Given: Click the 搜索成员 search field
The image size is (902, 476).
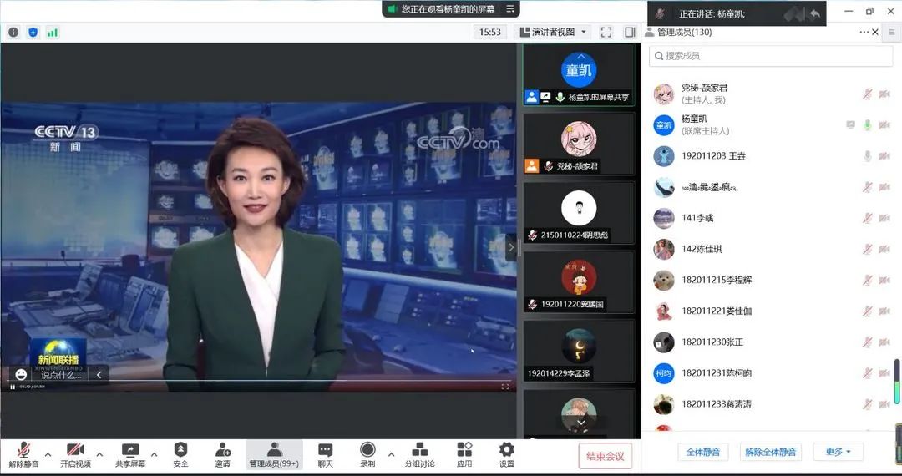Looking at the screenshot, I should [x=771, y=56].
